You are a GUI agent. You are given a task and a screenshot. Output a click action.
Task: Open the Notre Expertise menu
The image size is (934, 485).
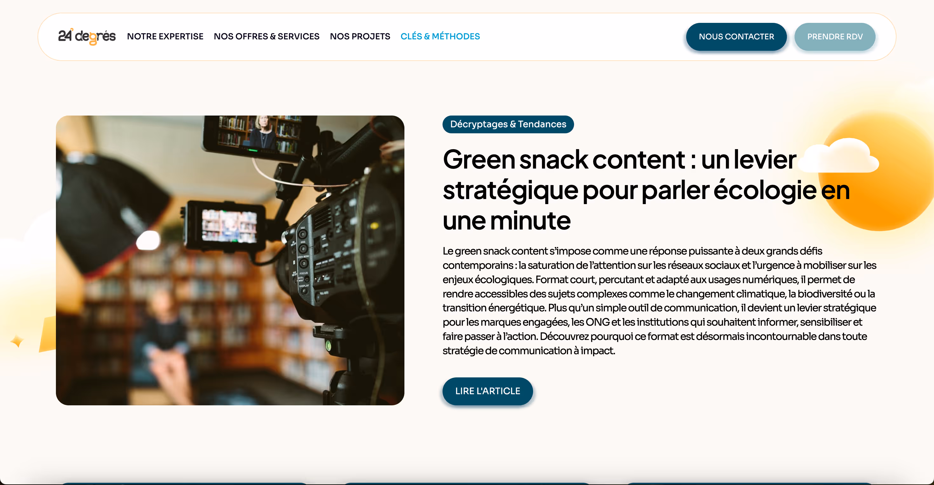165,37
